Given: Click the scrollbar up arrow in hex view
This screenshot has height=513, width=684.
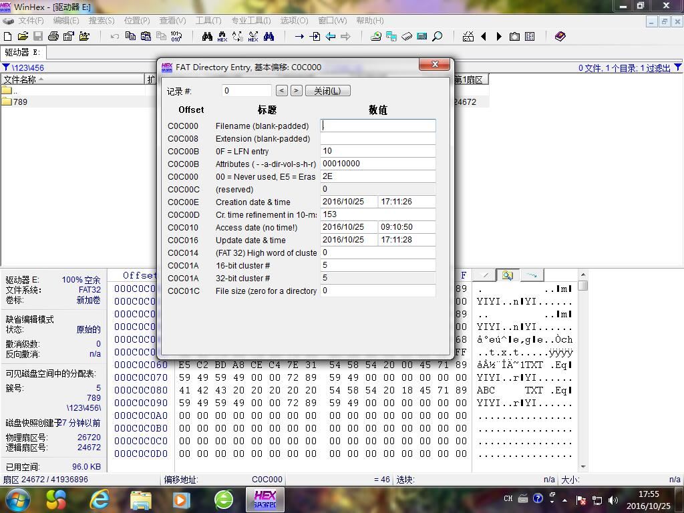Looking at the screenshot, I should click(582, 275).
